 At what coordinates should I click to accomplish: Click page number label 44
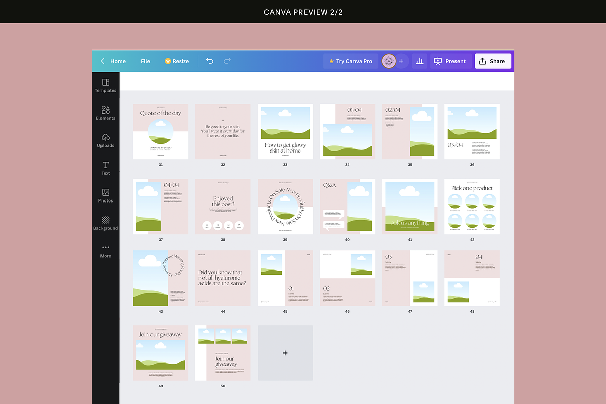pos(223,312)
